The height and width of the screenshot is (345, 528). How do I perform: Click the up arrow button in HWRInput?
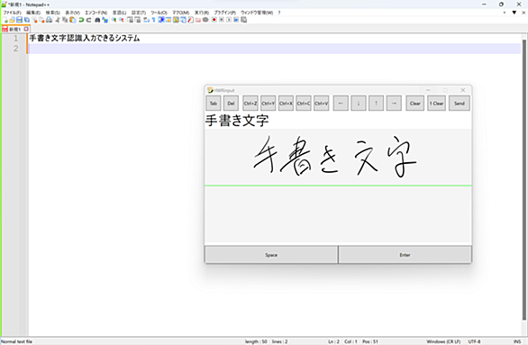point(376,104)
